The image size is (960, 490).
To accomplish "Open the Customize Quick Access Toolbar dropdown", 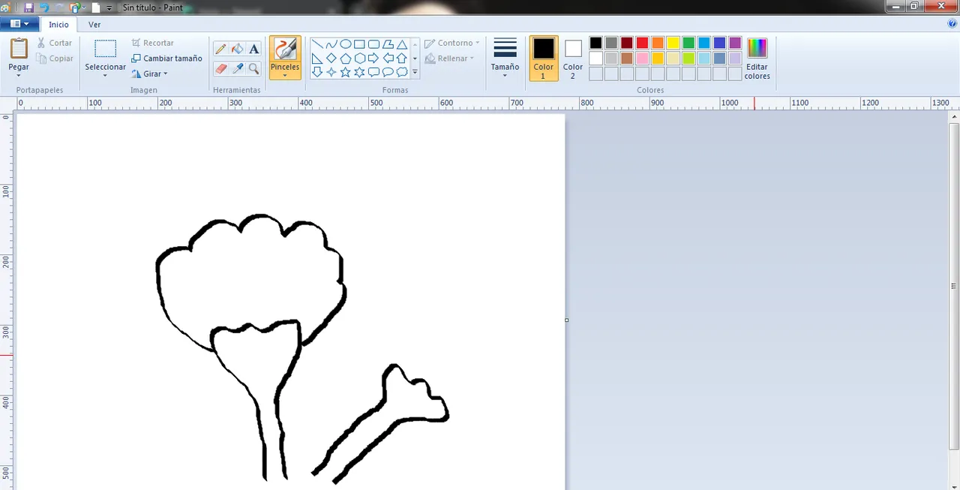I will pos(109,8).
